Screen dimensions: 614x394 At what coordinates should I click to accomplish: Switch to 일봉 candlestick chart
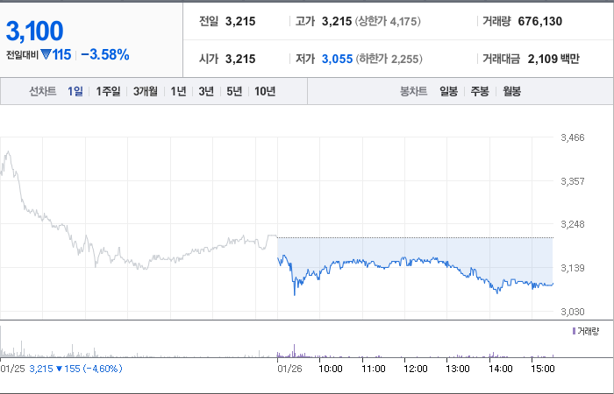[448, 91]
